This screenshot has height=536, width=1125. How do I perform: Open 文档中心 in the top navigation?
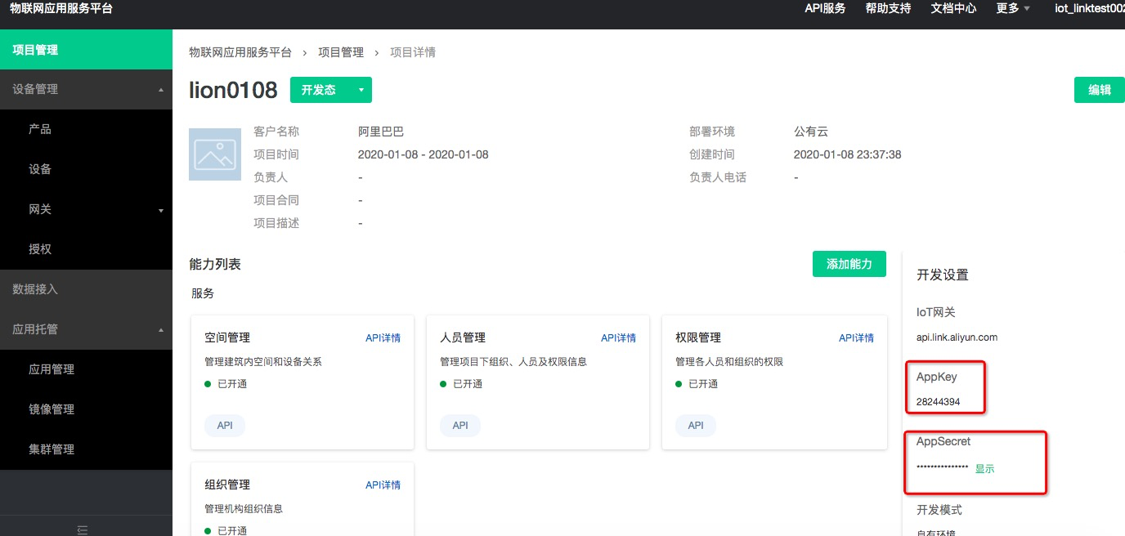coord(953,8)
